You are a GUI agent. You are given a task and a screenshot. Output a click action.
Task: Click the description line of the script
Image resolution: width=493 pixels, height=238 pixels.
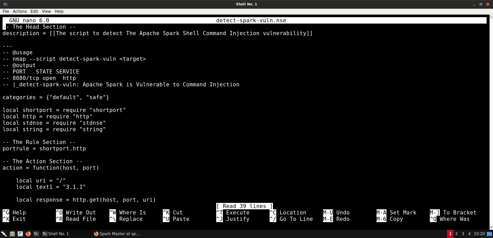pos(158,33)
